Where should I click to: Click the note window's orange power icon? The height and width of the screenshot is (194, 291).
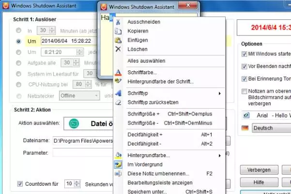104,7
